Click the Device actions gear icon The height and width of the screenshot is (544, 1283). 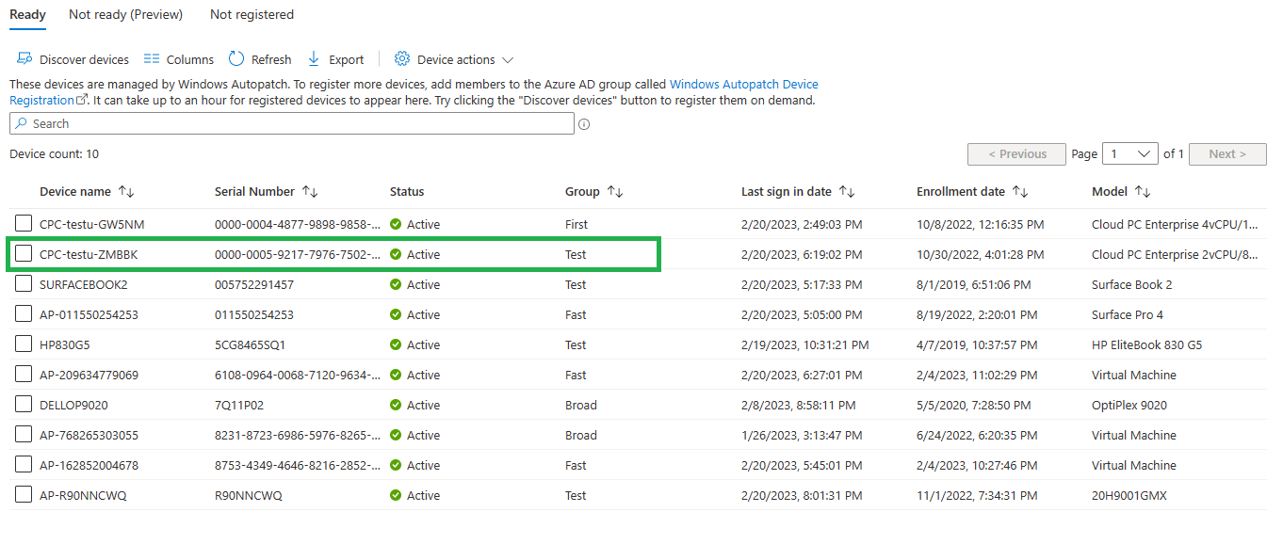pyautogui.click(x=402, y=59)
